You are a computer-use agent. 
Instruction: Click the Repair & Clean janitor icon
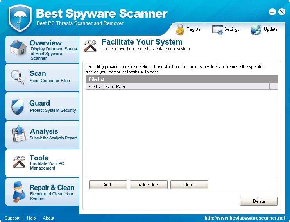click(19, 192)
